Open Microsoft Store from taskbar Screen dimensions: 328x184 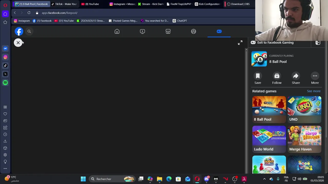tap(178, 179)
